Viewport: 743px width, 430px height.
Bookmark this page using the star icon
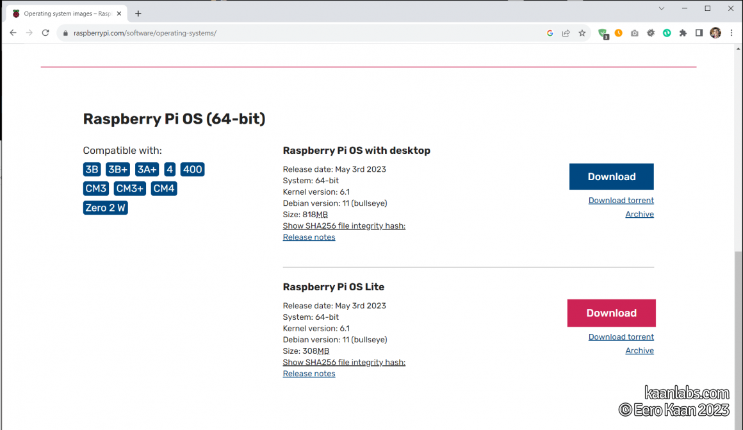[x=582, y=33]
